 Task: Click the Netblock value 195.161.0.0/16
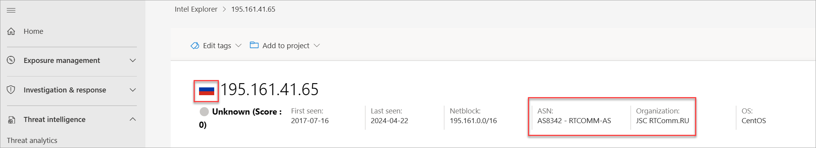(473, 120)
